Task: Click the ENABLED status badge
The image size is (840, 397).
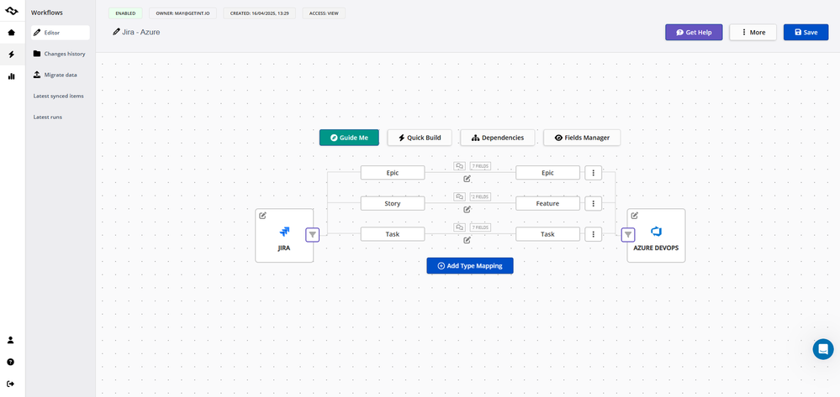Action: pos(125,13)
